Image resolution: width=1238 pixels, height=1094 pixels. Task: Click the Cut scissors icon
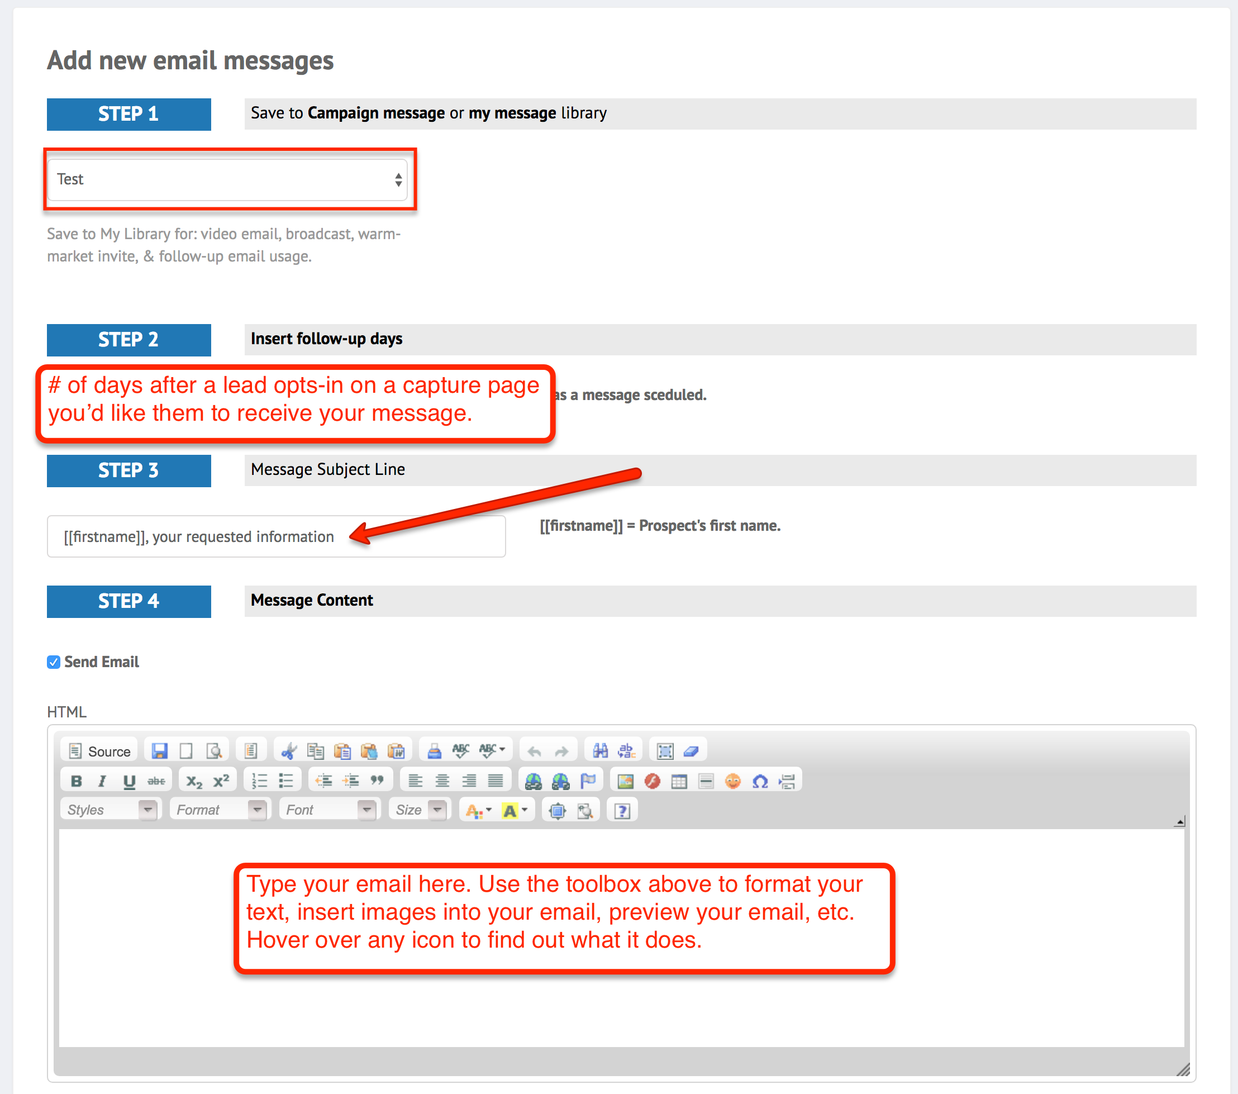(289, 751)
